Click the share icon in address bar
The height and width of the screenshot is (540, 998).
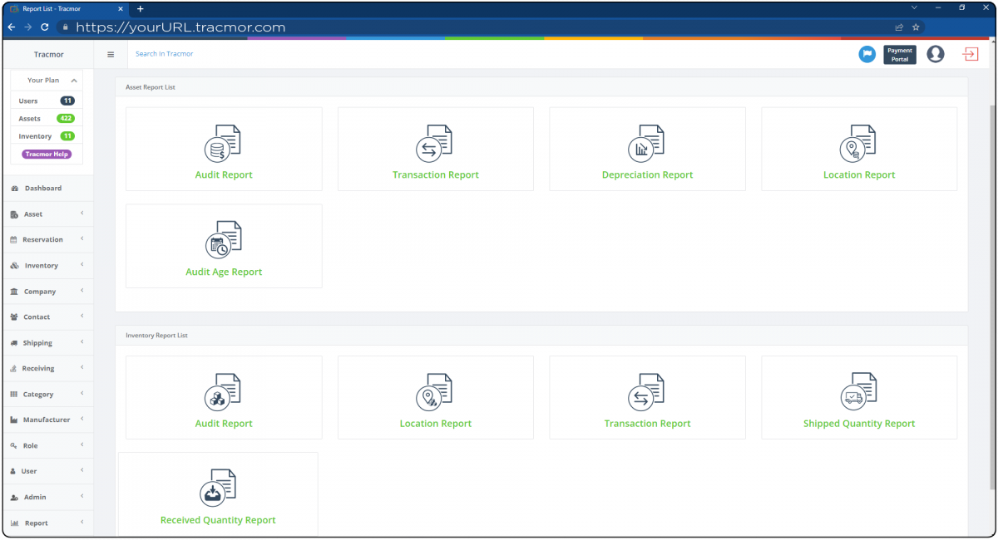coord(899,27)
